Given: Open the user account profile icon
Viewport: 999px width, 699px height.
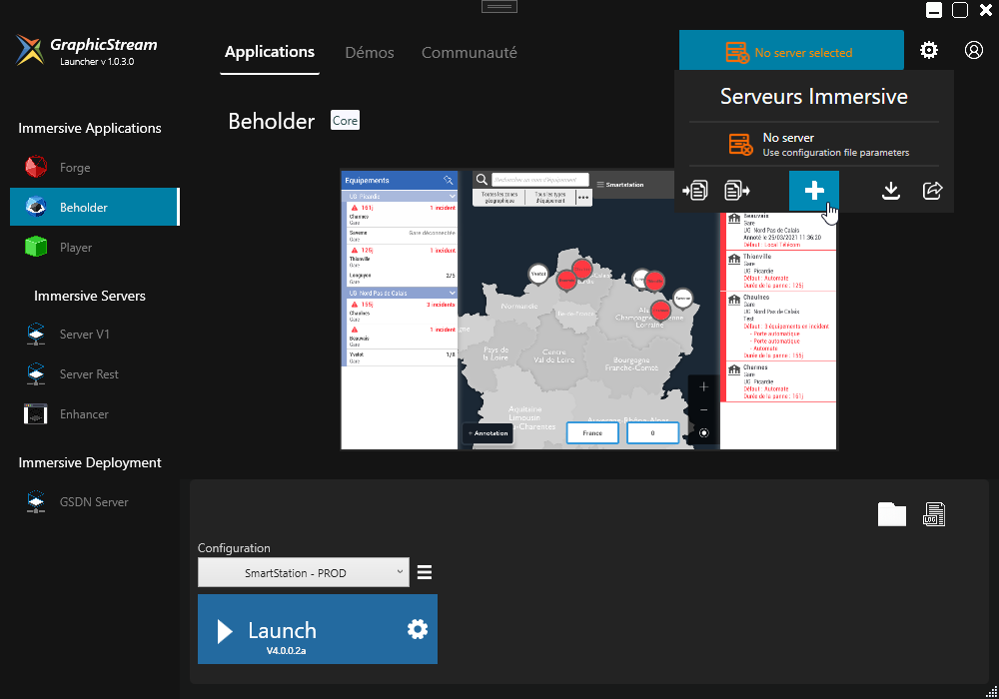Looking at the screenshot, I should tap(973, 50).
